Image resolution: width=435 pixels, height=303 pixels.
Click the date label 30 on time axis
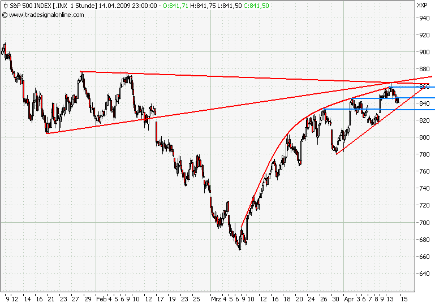click(x=335, y=299)
